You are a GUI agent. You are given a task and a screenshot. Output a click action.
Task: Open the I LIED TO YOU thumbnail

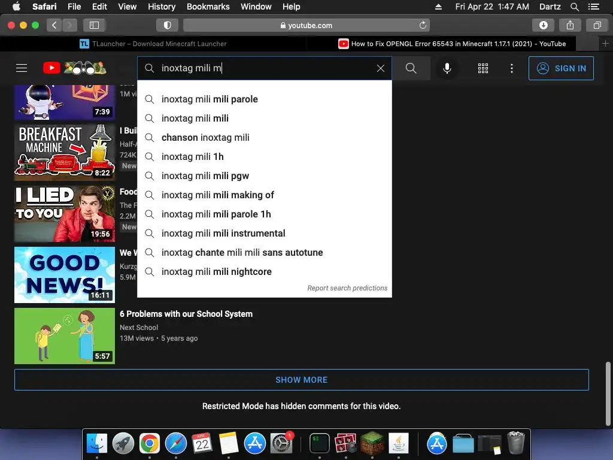65,214
